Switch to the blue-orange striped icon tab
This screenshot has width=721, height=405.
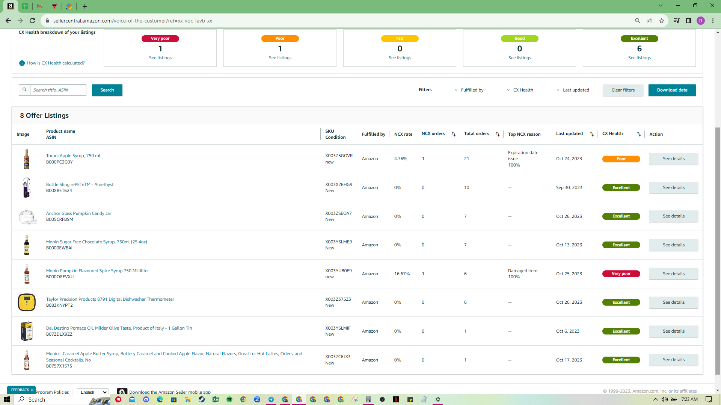pyautogui.click(x=69, y=6)
